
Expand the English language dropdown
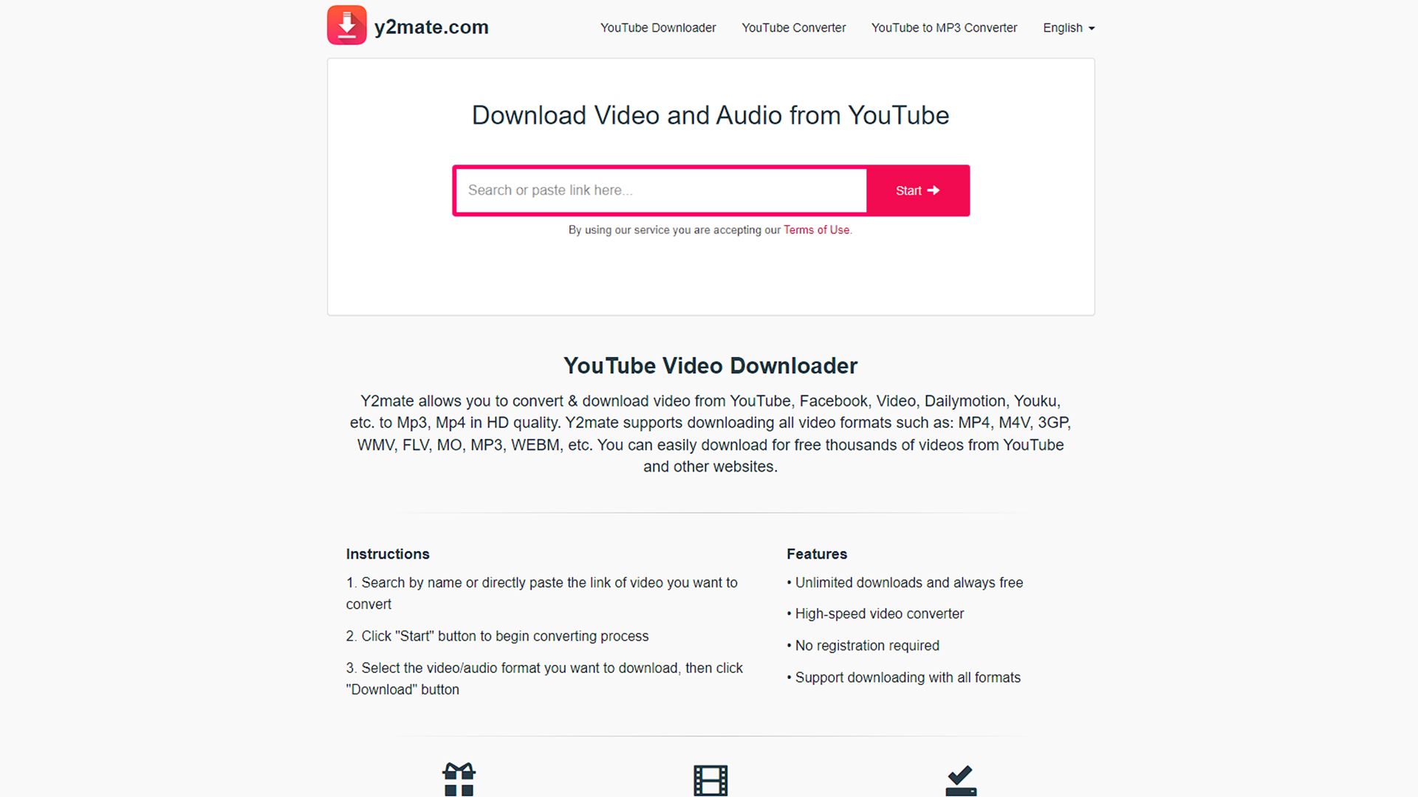pos(1069,28)
